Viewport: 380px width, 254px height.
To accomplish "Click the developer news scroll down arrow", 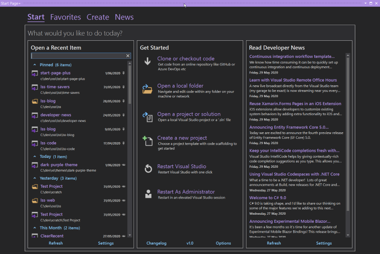I will 348,235.
